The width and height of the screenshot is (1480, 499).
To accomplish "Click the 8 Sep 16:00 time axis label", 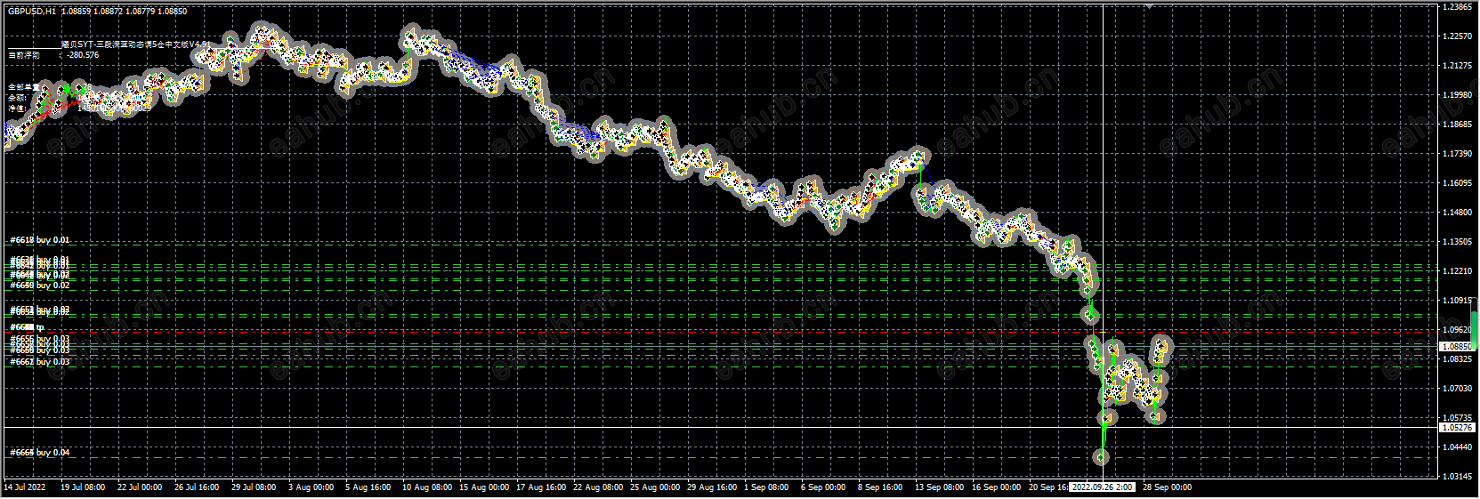I will [x=881, y=487].
